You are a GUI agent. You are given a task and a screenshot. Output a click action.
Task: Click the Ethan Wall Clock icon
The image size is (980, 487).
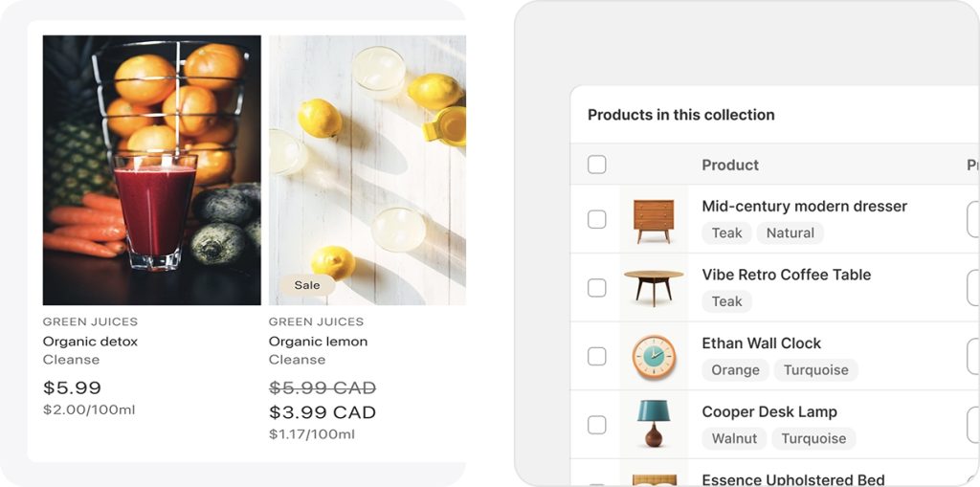(x=654, y=356)
